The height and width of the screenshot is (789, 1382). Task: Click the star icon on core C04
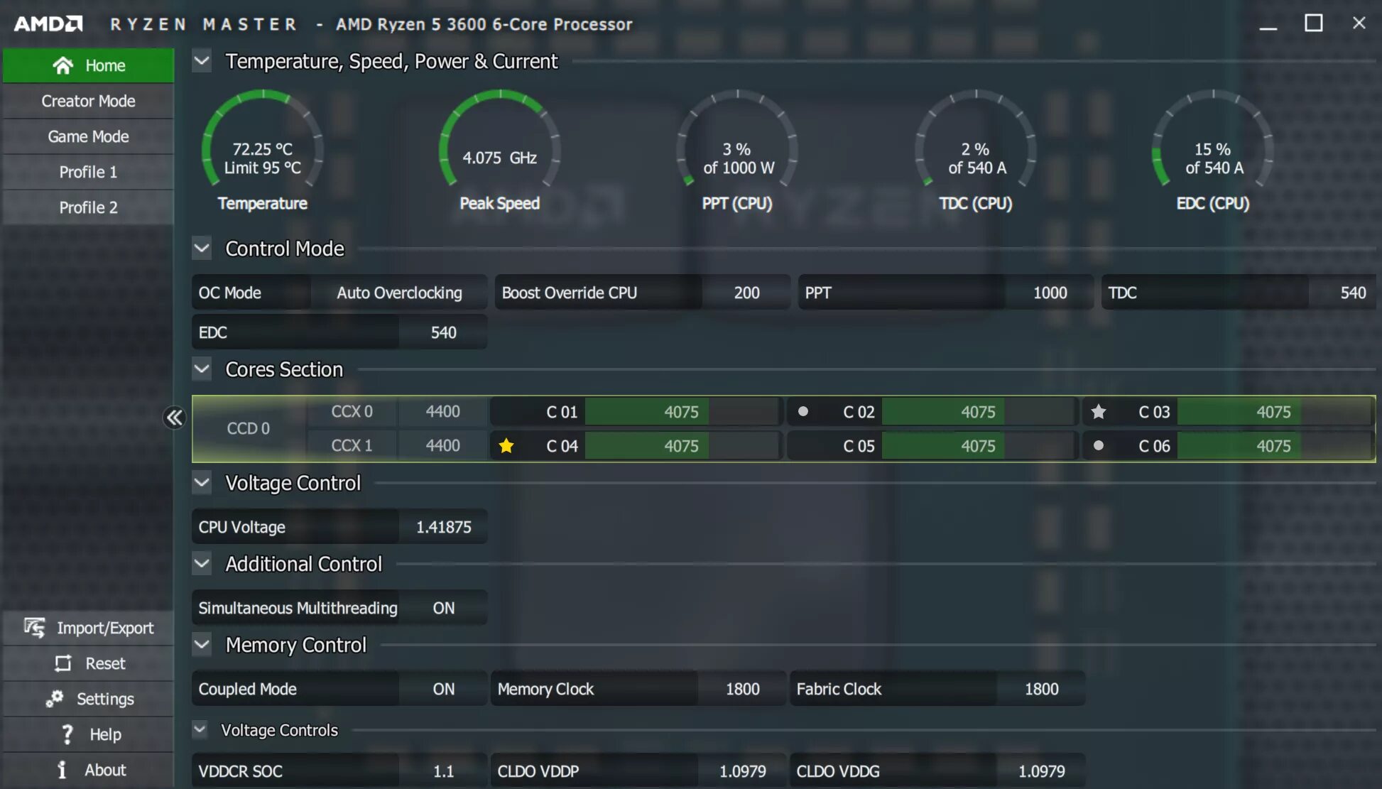504,446
